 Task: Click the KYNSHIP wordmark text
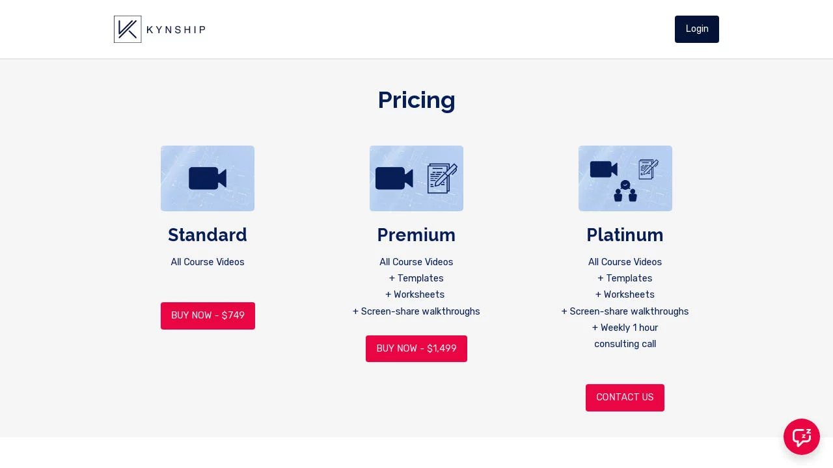(x=176, y=29)
